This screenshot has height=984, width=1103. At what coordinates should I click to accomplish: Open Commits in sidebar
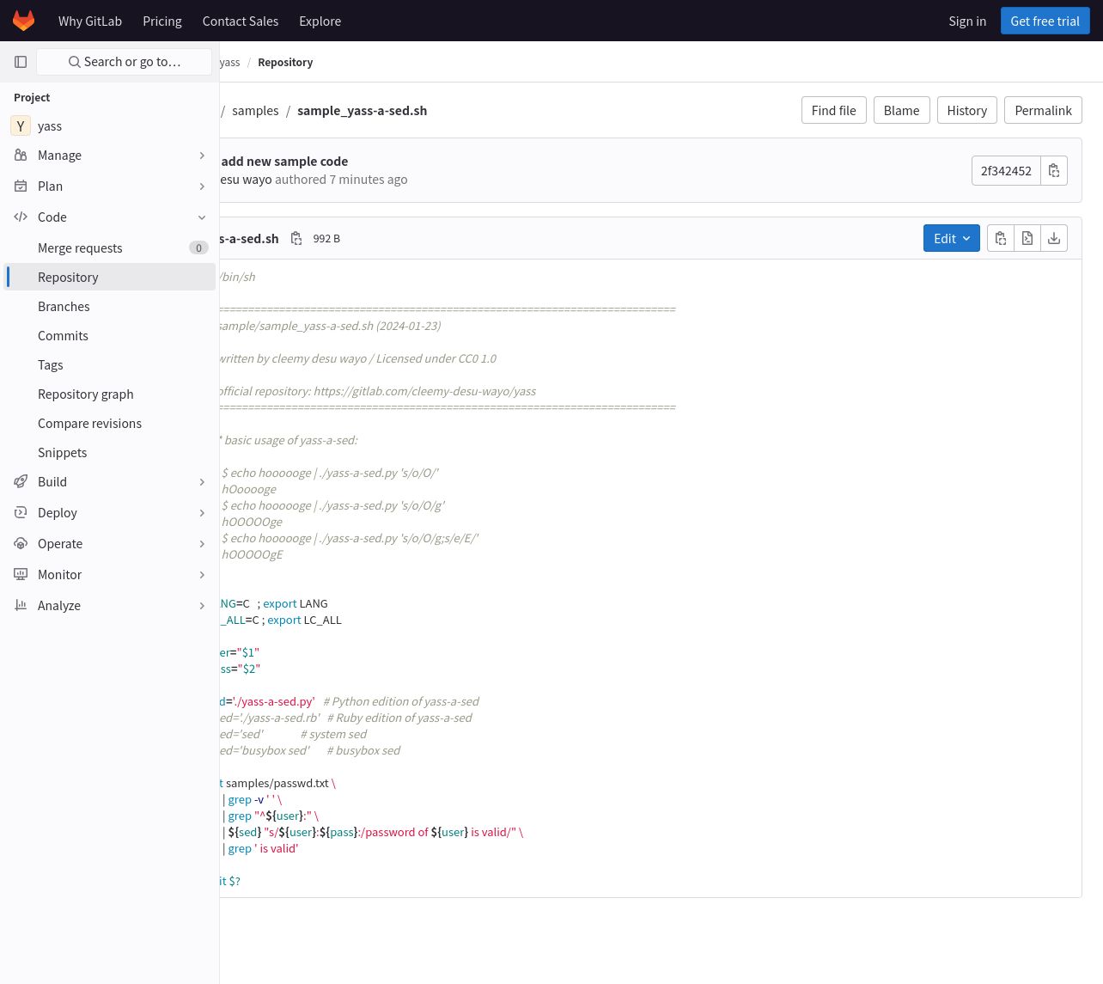(x=110, y=336)
